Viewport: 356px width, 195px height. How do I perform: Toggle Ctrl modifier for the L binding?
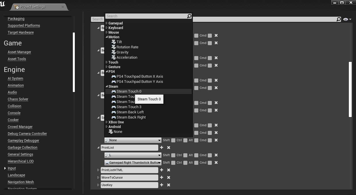point(185,155)
